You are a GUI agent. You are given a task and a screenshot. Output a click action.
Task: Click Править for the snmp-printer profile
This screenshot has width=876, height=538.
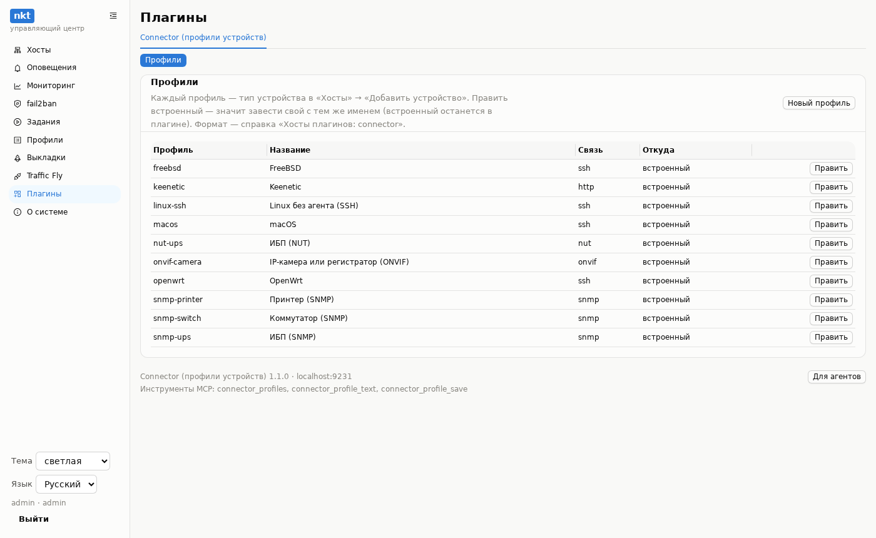click(831, 300)
